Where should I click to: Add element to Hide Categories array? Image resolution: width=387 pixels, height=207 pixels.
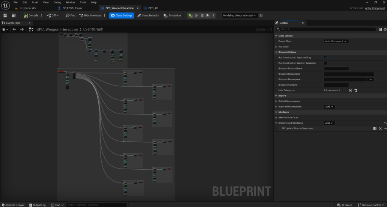[350, 90]
